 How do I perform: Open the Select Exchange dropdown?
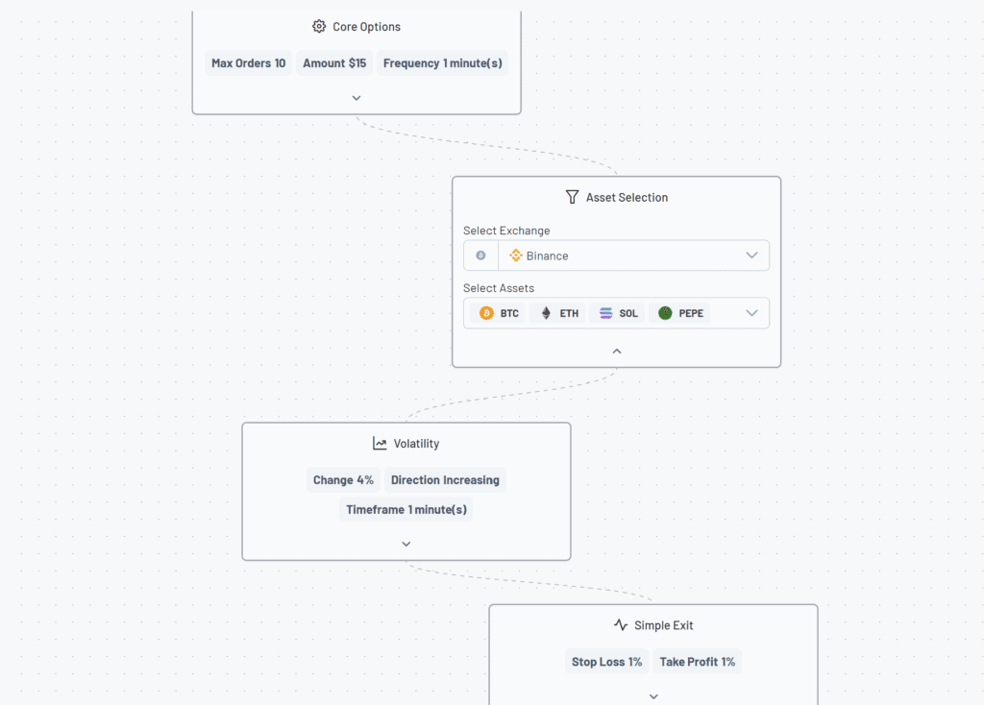[751, 255]
